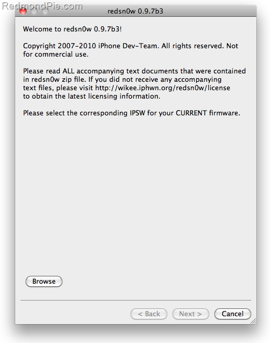Click the 'in redsn0w zip file' text line
Screen dimensions: 270x343
click(122, 79)
